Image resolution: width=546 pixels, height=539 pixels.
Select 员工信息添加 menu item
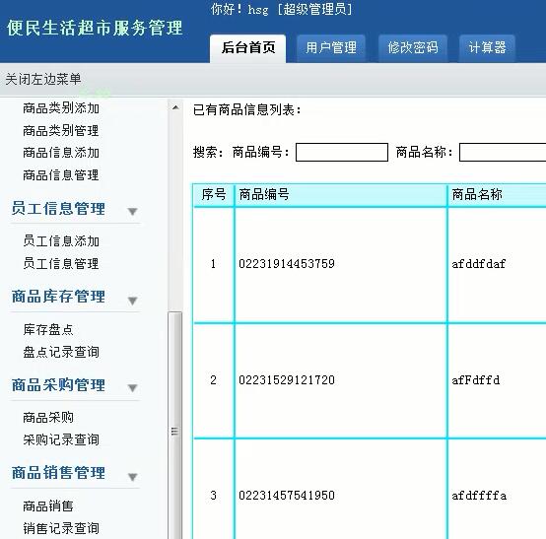(x=61, y=241)
